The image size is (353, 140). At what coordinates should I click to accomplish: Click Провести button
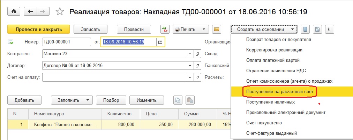coord(134,30)
